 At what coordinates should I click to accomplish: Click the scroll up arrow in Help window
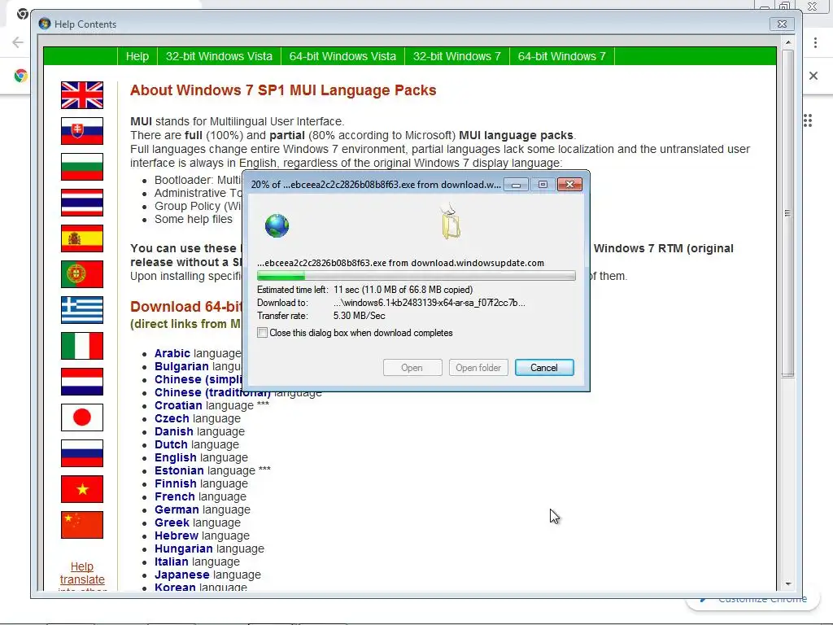(x=787, y=42)
